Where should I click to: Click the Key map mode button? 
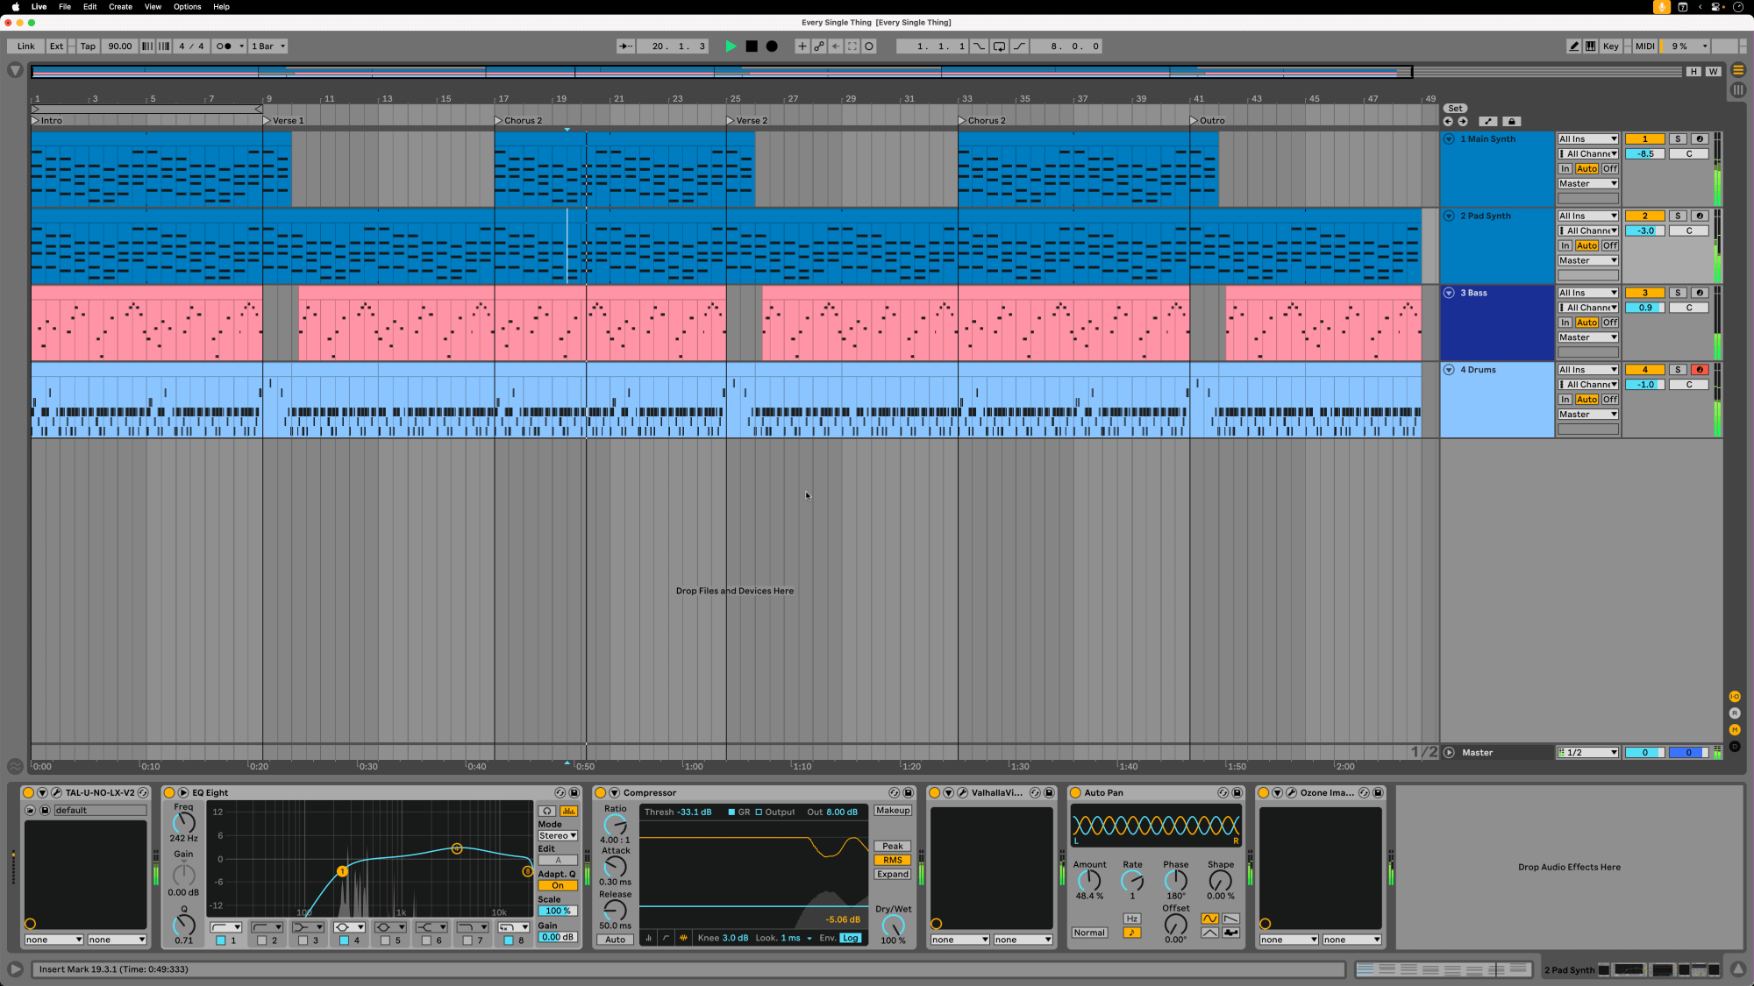point(1611,46)
